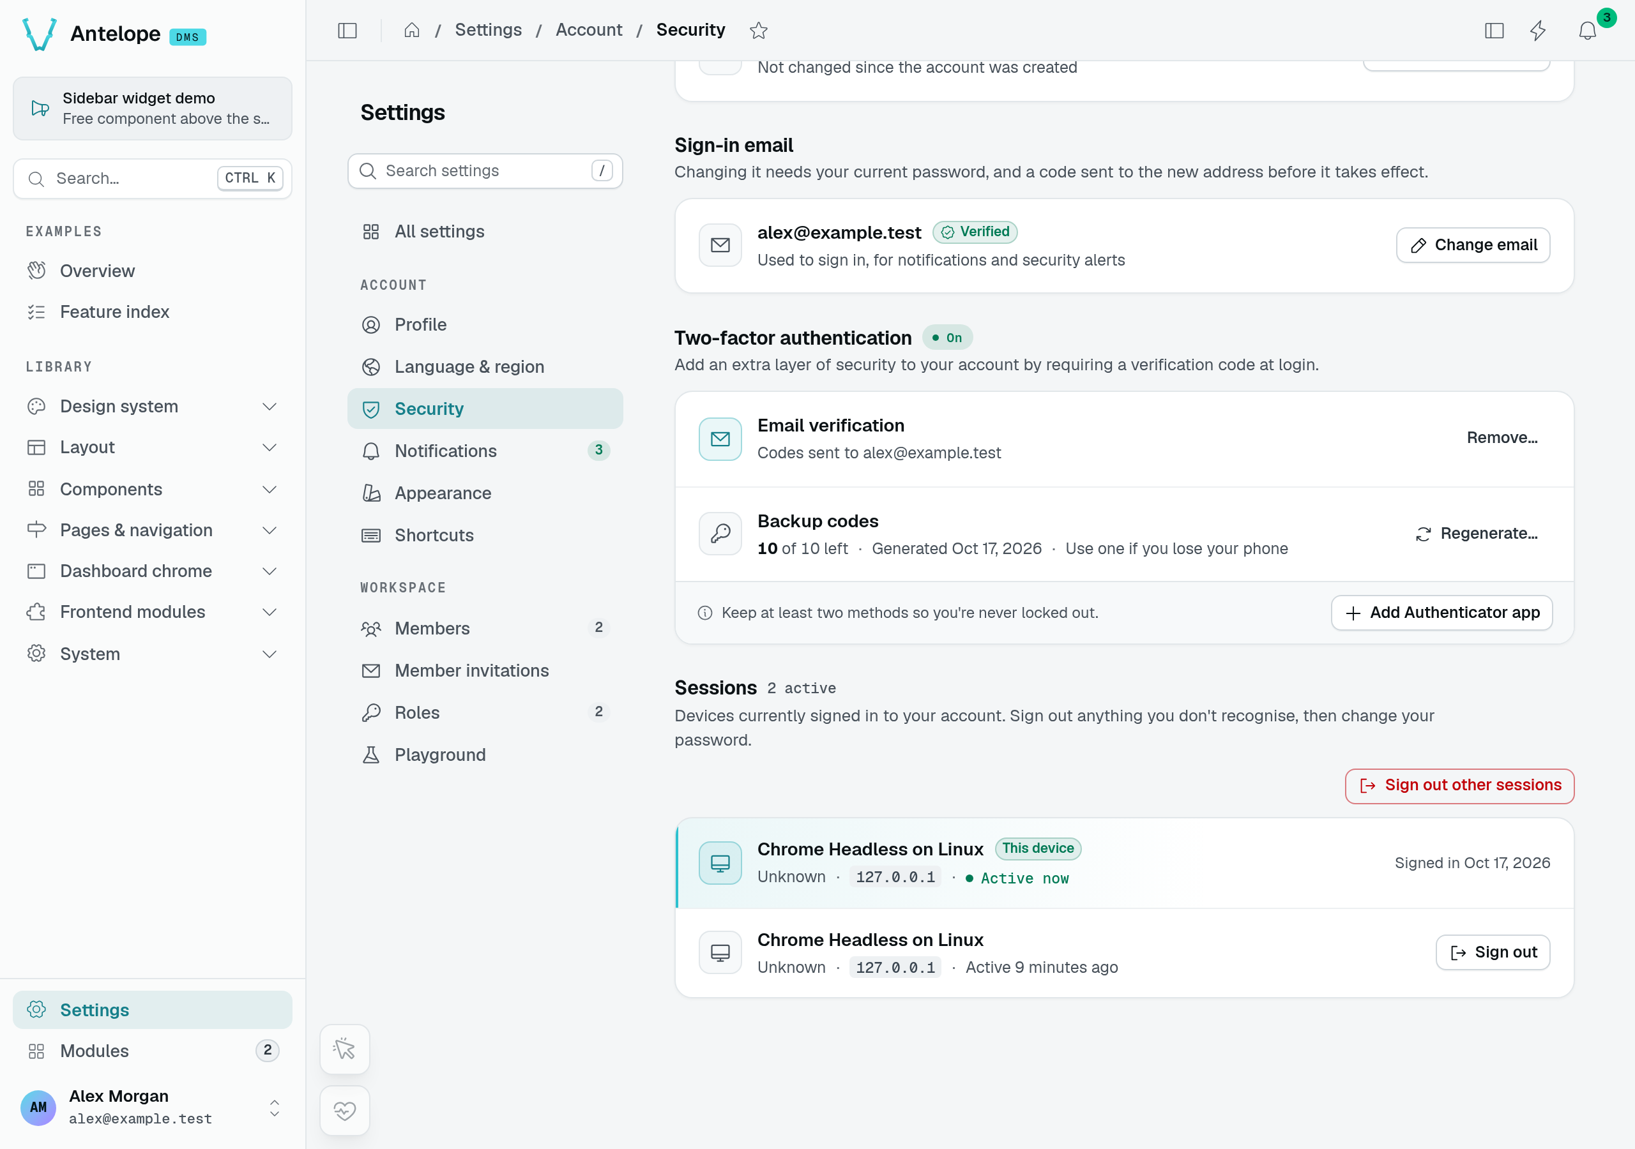Click the info icon beside lockout hint

[705, 613]
